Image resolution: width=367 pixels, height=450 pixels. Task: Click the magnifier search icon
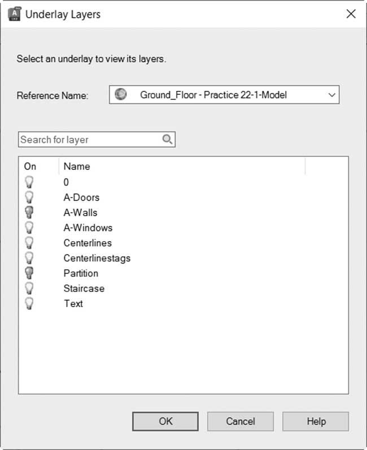pos(167,139)
